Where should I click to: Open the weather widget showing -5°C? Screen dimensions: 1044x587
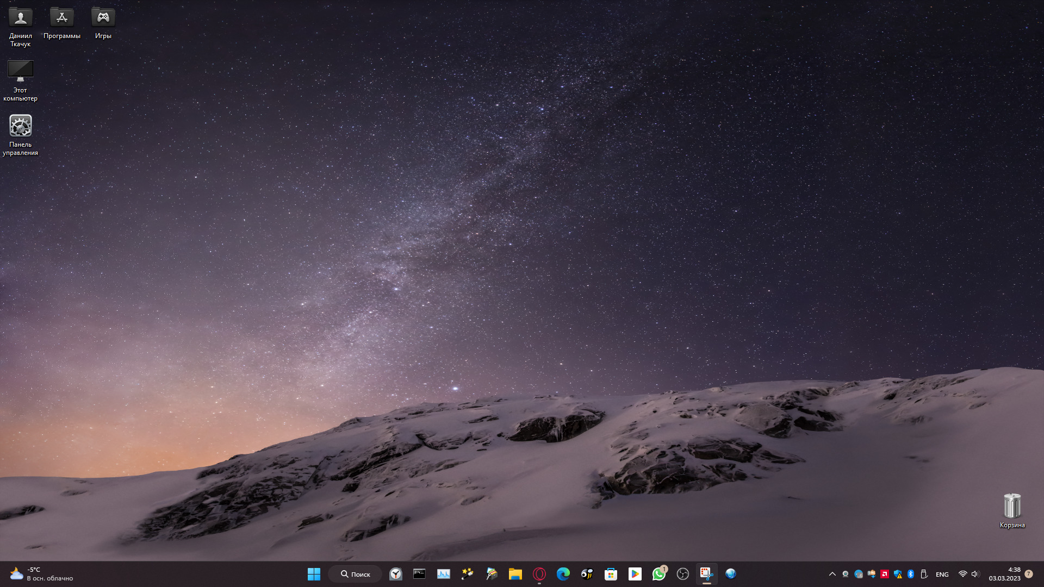pyautogui.click(x=41, y=574)
